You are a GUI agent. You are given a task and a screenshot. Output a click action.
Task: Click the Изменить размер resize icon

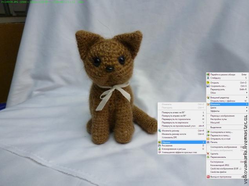[159, 131]
